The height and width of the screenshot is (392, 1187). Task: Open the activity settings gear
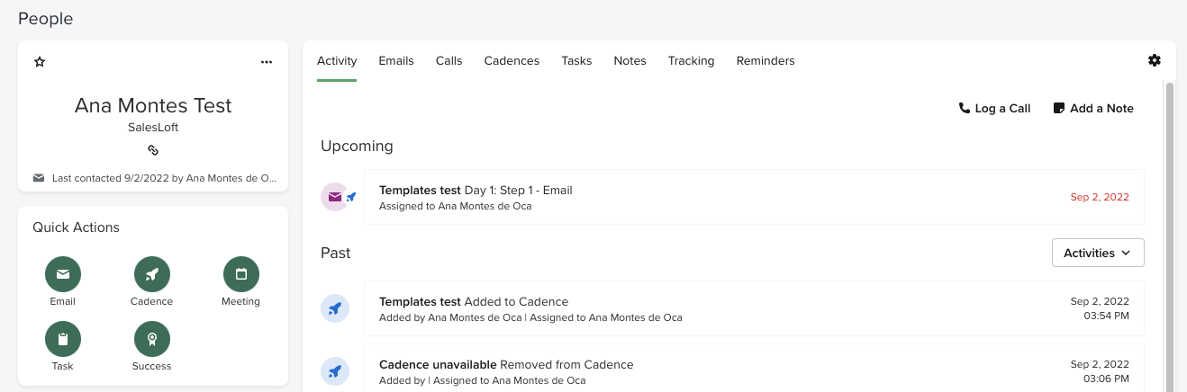(x=1154, y=60)
